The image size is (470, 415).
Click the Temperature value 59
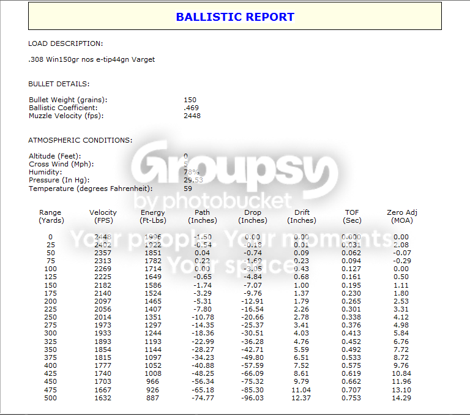point(188,189)
